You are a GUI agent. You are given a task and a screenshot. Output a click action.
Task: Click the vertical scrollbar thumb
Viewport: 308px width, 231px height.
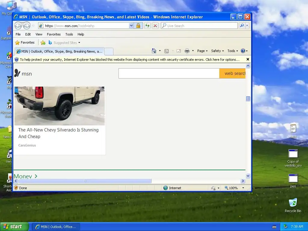tap(248, 99)
